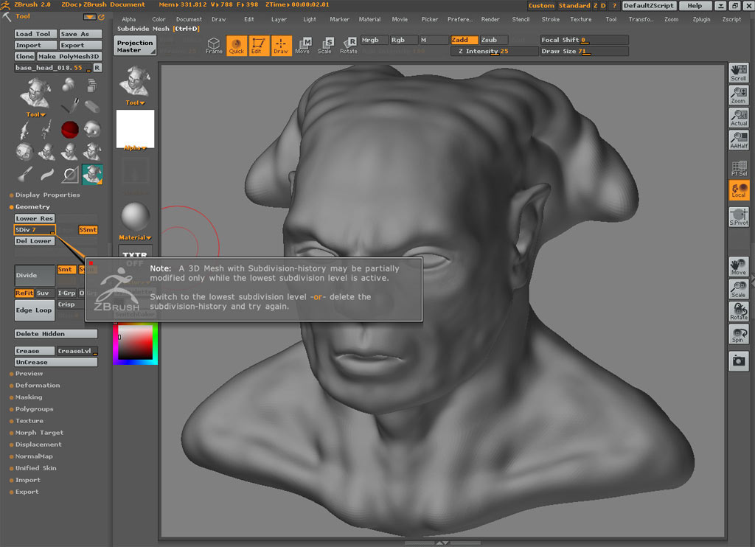
Task: Select the Move transform tool icon
Action: coord(303,46)
